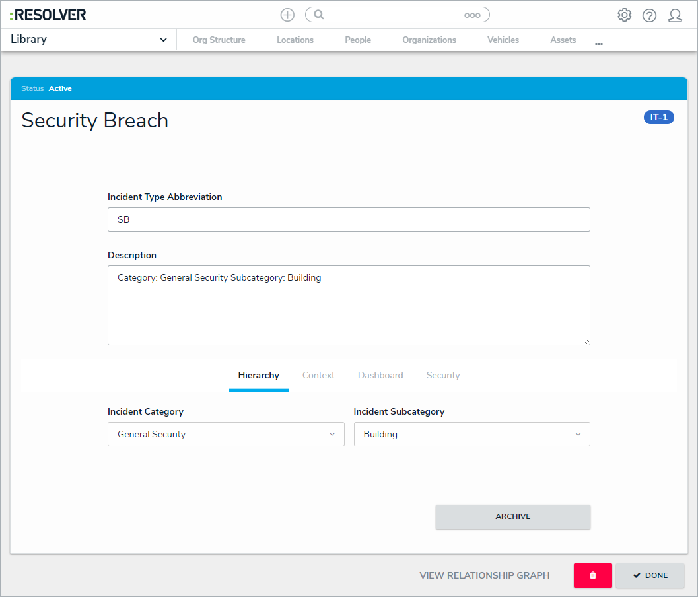Image resolution: width=698 pixels, height=597 pixels.
Task: Select the Hierarchy tab
Action: pos(259,375)
